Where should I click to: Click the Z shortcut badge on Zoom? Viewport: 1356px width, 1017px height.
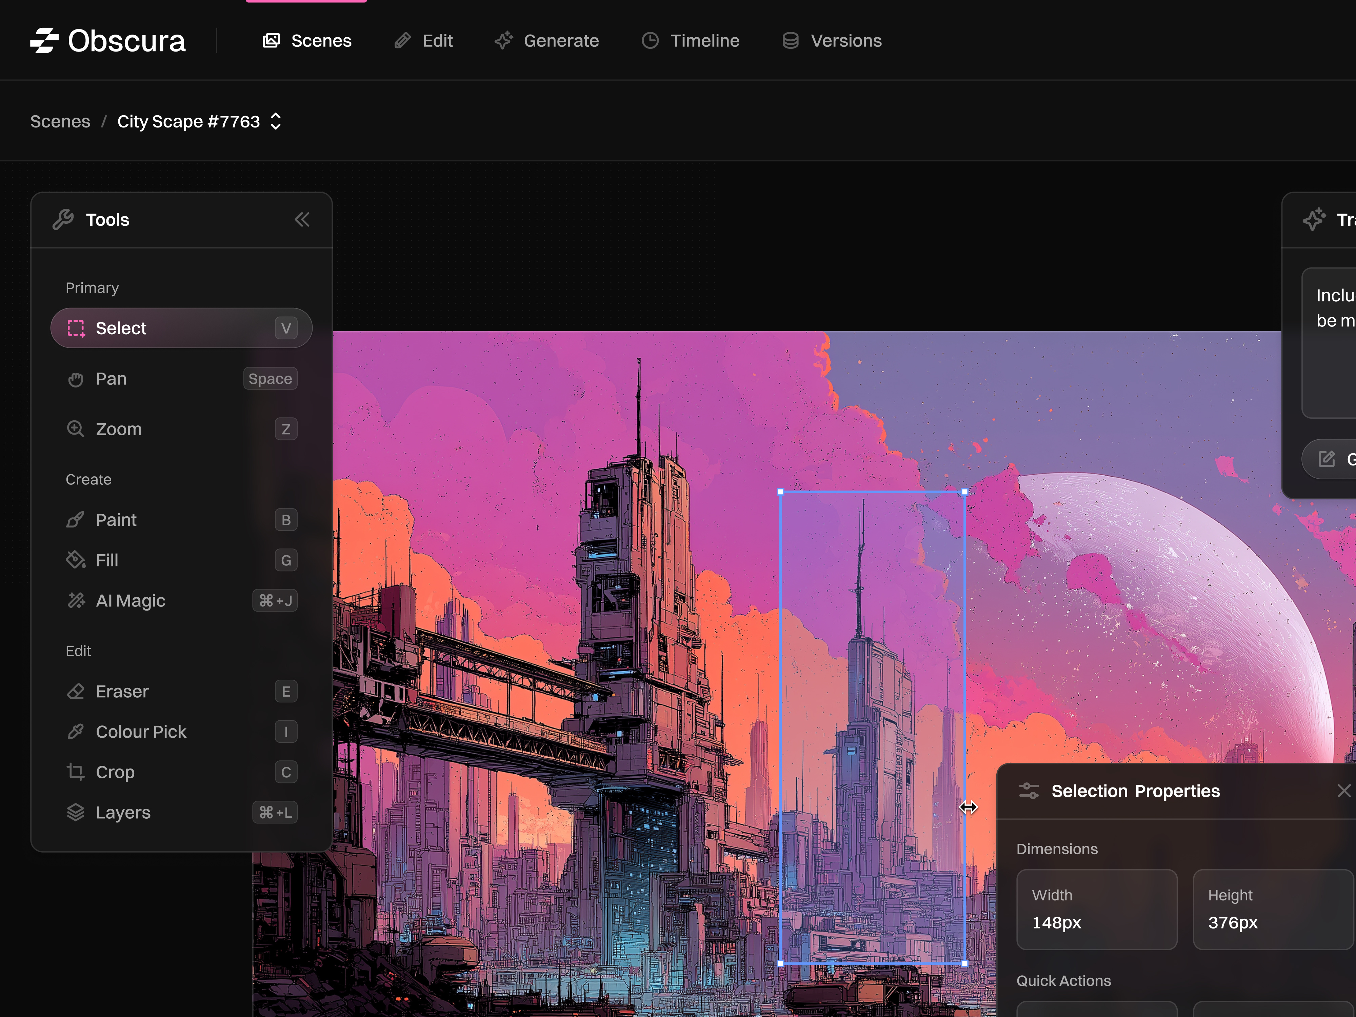point(286,429)
